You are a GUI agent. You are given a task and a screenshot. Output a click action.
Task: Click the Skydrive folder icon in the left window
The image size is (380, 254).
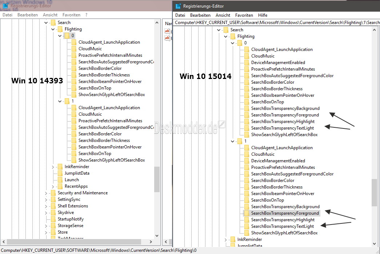[53, 213]
